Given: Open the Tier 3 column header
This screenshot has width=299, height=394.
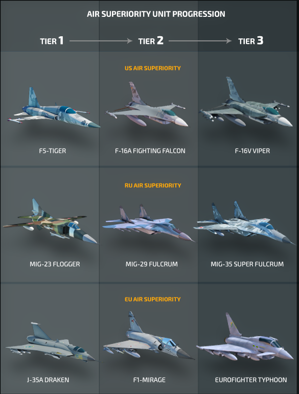Looking at the screenshot, I should tap(250, 41).
